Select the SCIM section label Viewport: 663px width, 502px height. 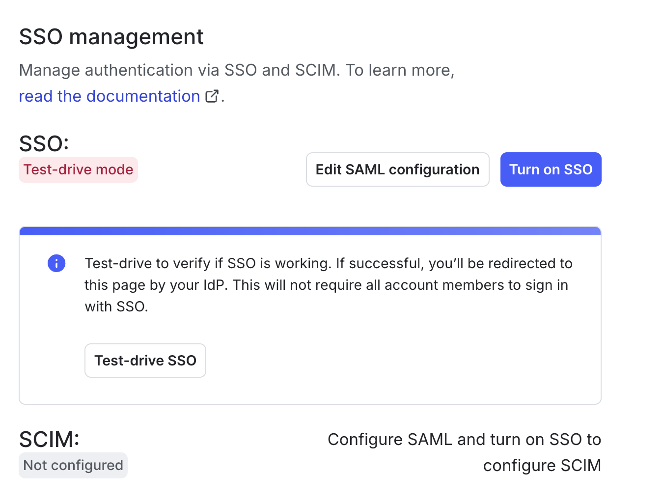tap(49, 439)
